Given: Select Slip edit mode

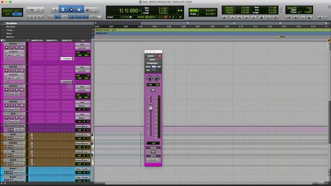Looking at the screenshot, I should [x=7, y=14].
